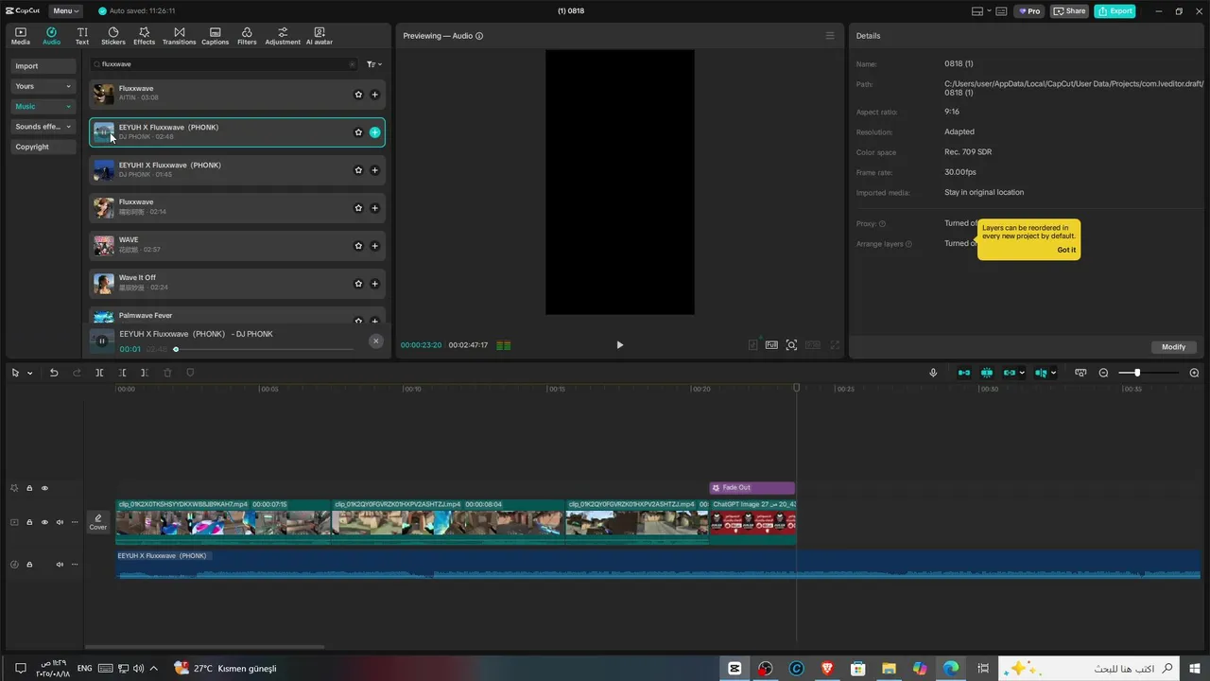Click the Import button
The height and width of the screenshot is (681, 1210).
pos(43,66)
